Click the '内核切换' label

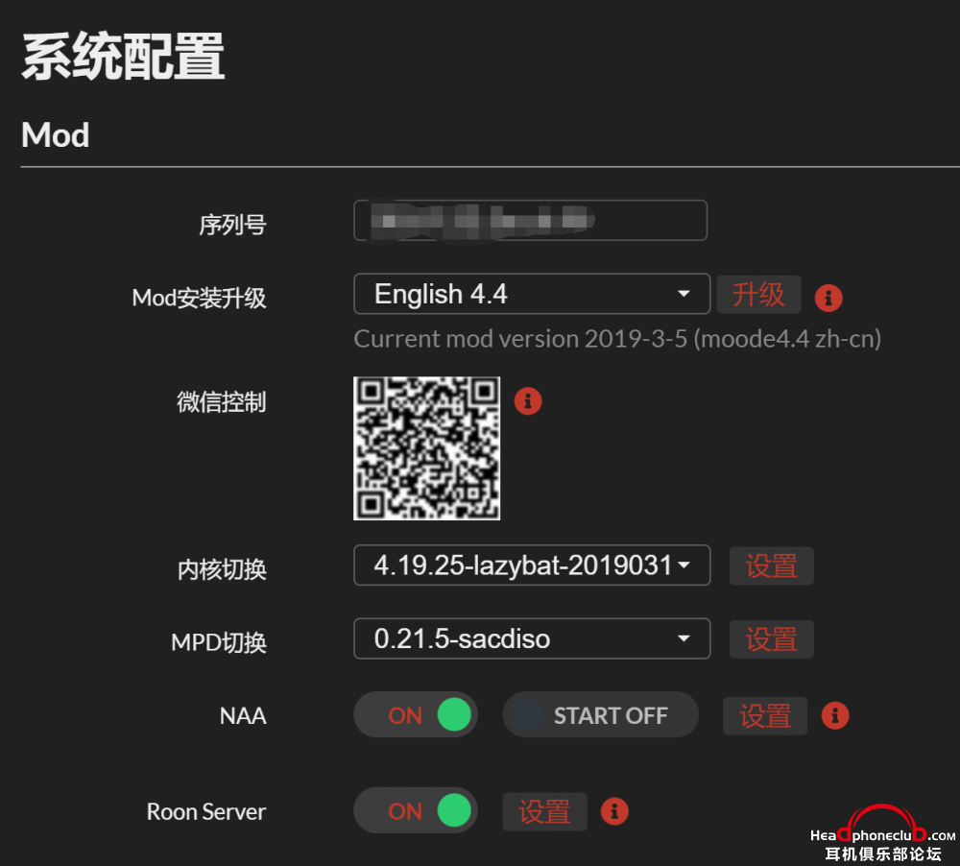222,569
